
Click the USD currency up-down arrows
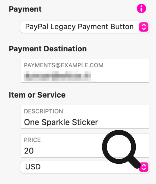click(x=144, y=167)
